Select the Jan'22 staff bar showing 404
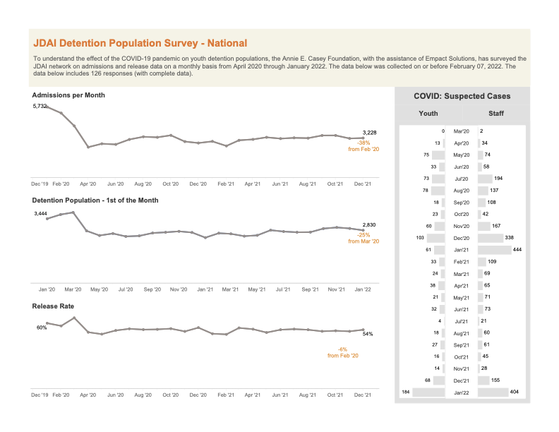Image resolution: width=559 pixels, height=432 pixels. (x=493, y=392)
